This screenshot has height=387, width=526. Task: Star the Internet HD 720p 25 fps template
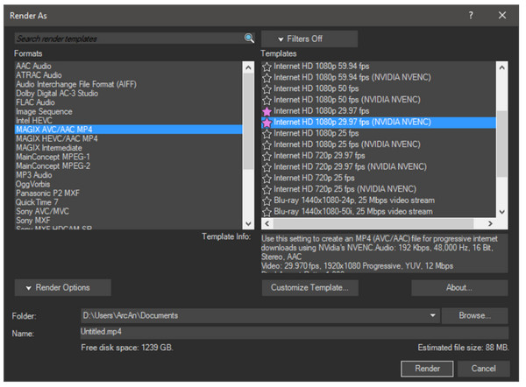pos(267,179)
